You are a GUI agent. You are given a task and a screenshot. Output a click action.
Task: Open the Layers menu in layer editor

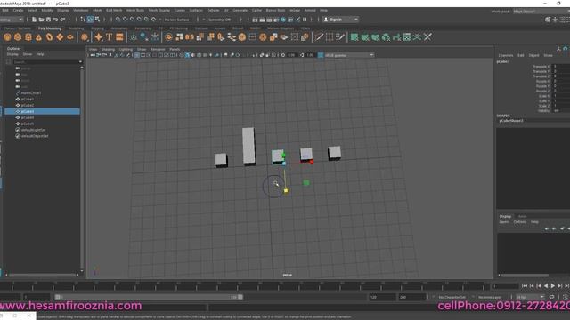pos(504,222)
